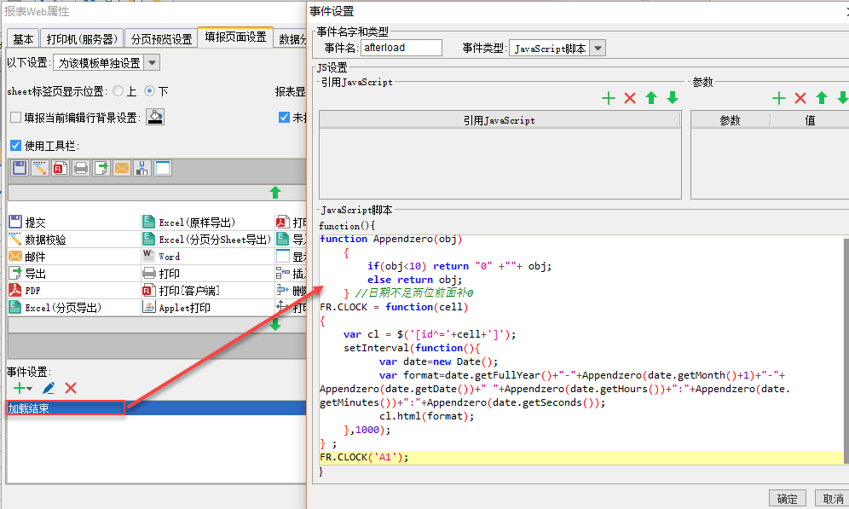Screen dimensions: 849x509
Task: Open add-event plus dropdown arrow
Action: (x=29, y=389)
